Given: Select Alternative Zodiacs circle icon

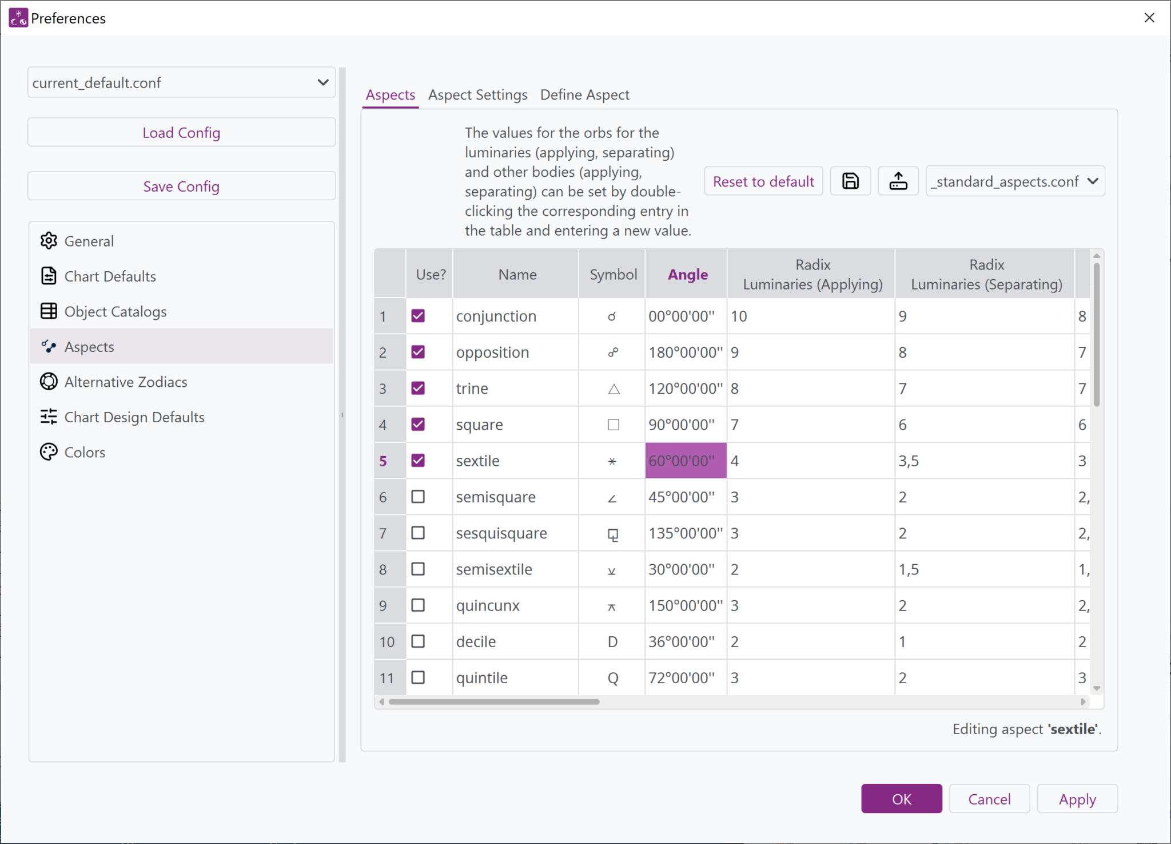Looking at the screenshot, I should click(49, 382).
